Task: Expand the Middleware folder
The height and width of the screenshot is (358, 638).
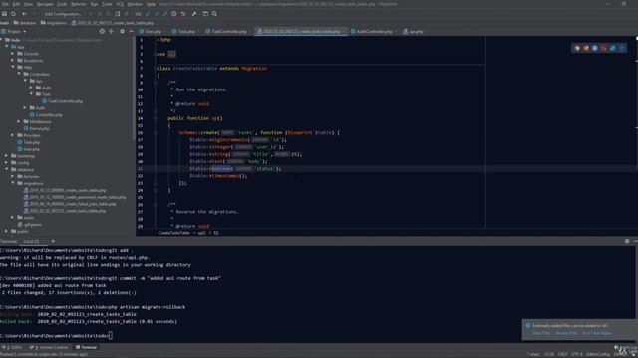Action: pyautogui.click(x=19, y=121)
